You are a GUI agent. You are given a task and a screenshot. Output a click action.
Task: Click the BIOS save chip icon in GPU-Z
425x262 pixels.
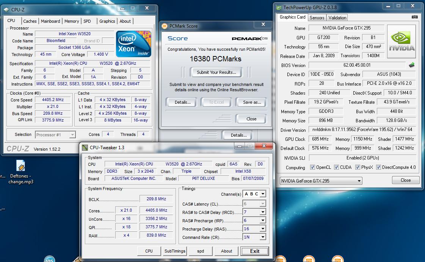(x=412, y=65)
